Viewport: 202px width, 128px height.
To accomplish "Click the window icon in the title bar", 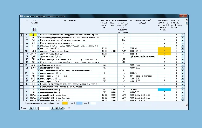I will (21, 16).
